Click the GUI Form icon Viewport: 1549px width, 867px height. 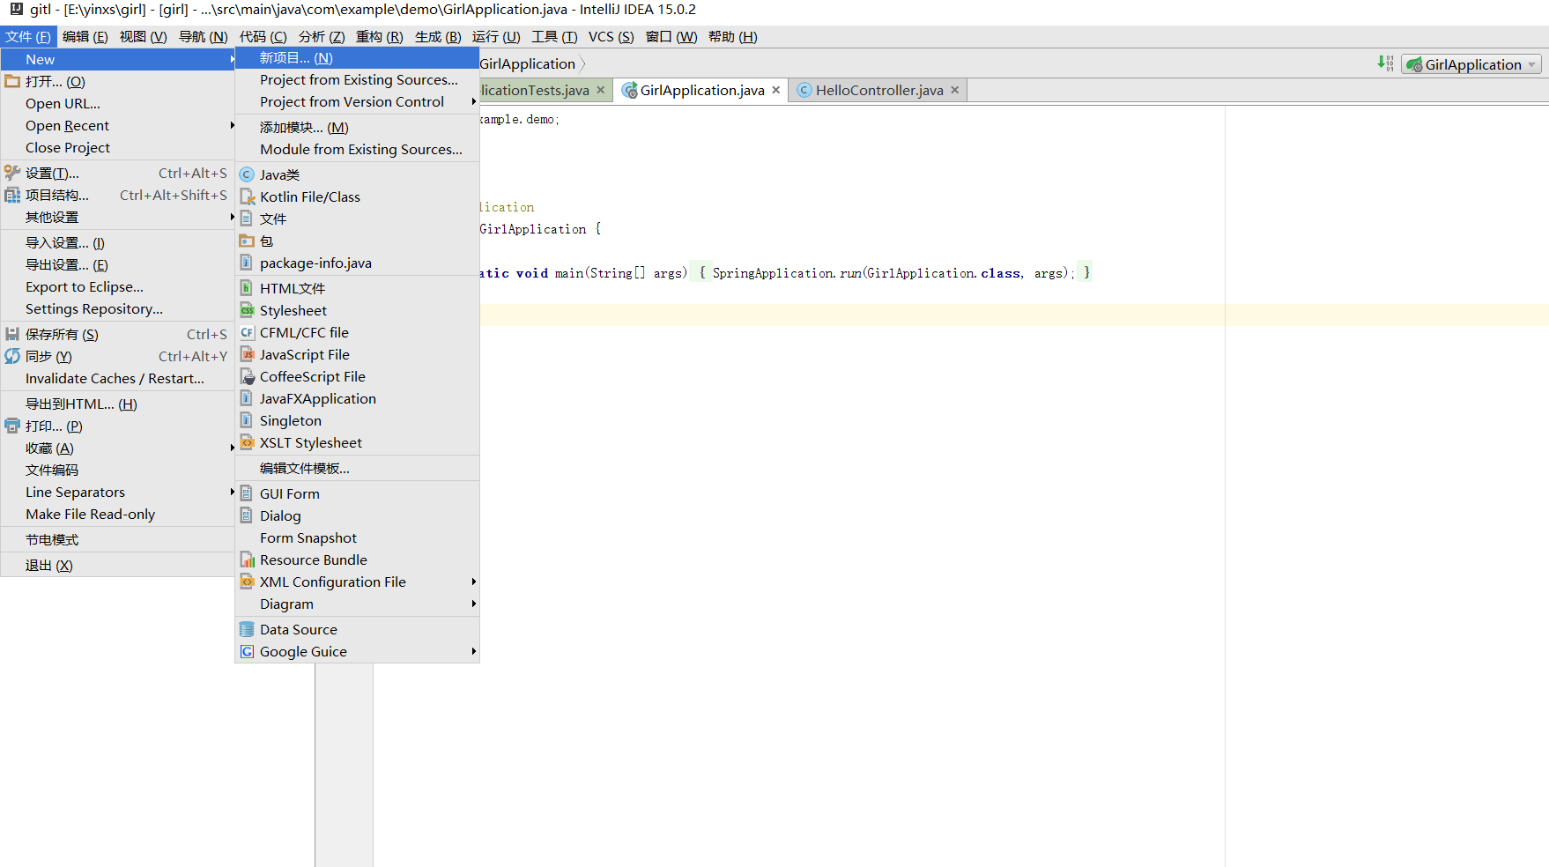(247, 493)
